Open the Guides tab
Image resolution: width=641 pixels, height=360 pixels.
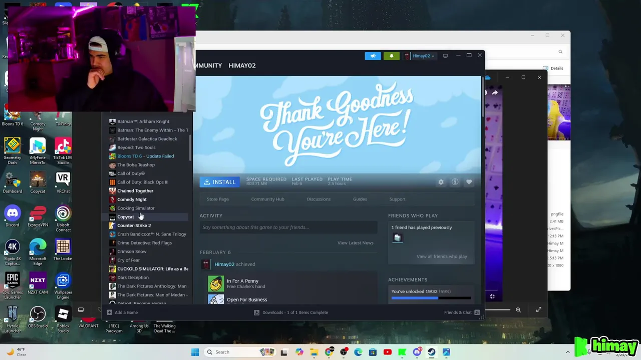coord(360,199)
